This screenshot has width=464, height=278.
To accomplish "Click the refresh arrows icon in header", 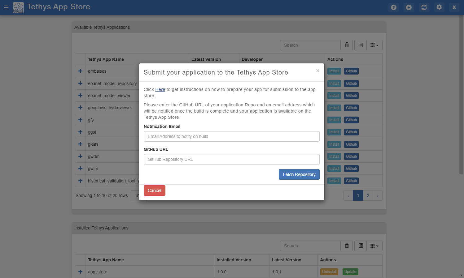I will click(424, 7).
